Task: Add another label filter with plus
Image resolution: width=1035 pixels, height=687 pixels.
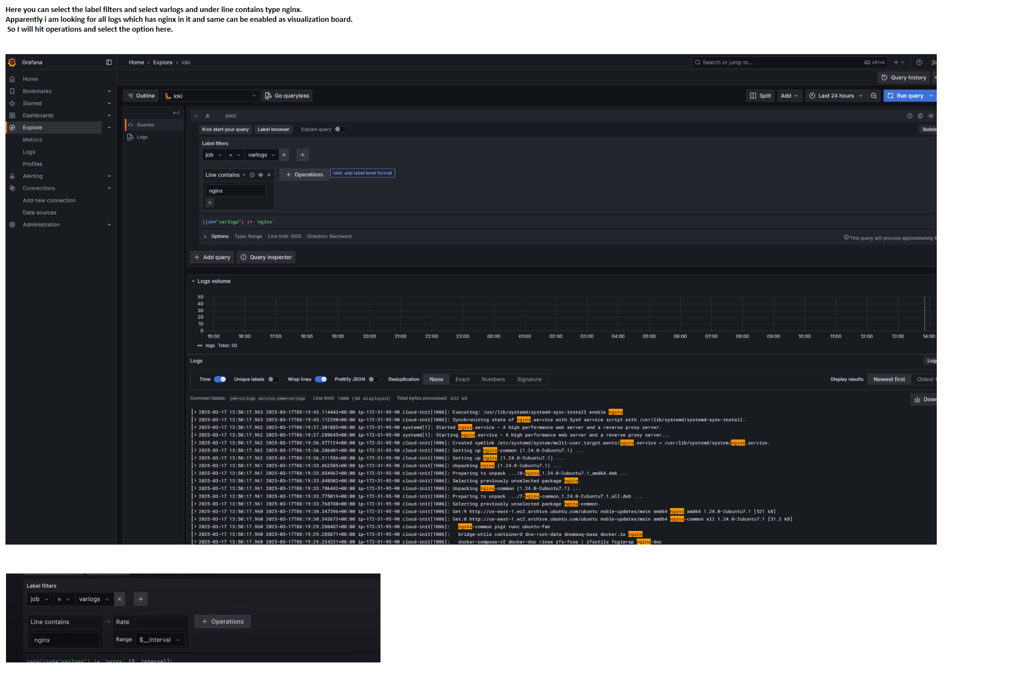Action: click(302, 155)
